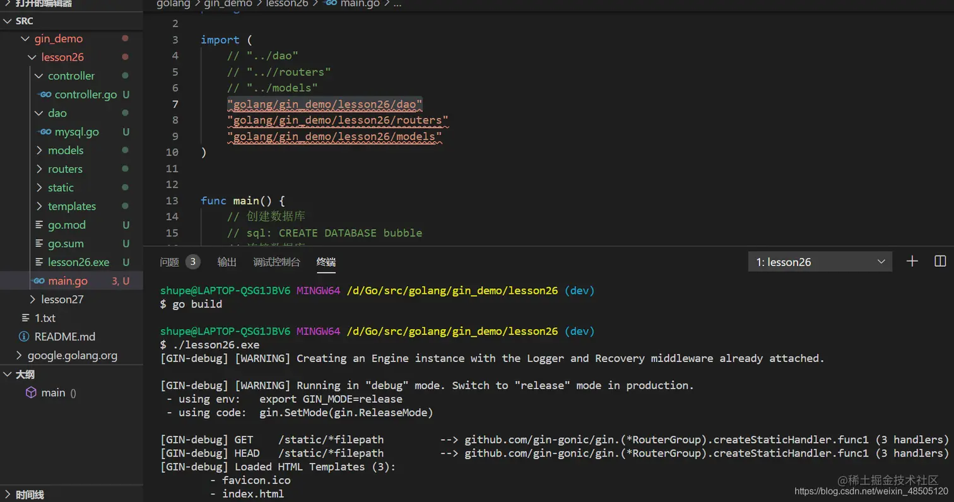Collapse the SRC explorer section
The width and height of the screenshot is (954, 502).
tap(8, 21)
